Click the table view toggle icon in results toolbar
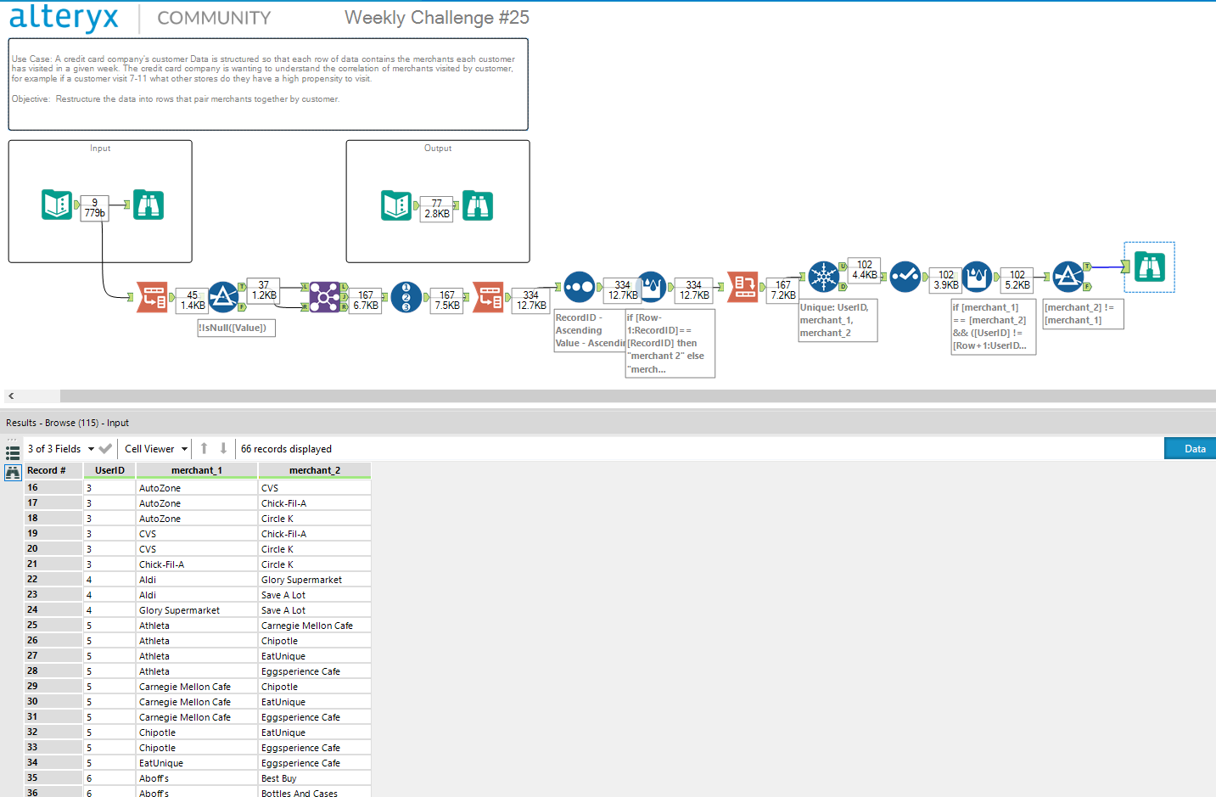Viewport: 1216px width, 797px height. pyautogui.click(x=12, y=451)
